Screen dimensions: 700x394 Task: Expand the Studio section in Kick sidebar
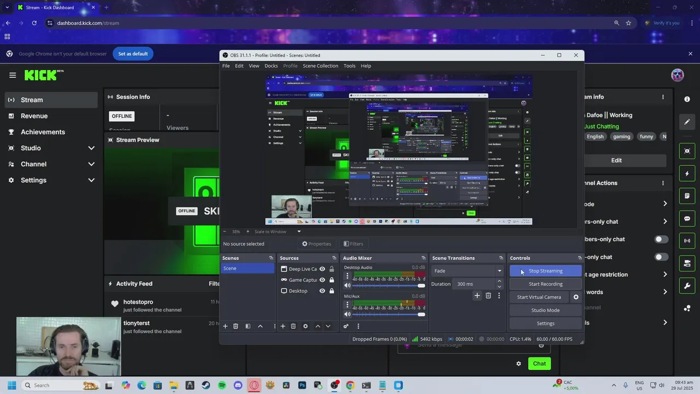tap(91, 148)
